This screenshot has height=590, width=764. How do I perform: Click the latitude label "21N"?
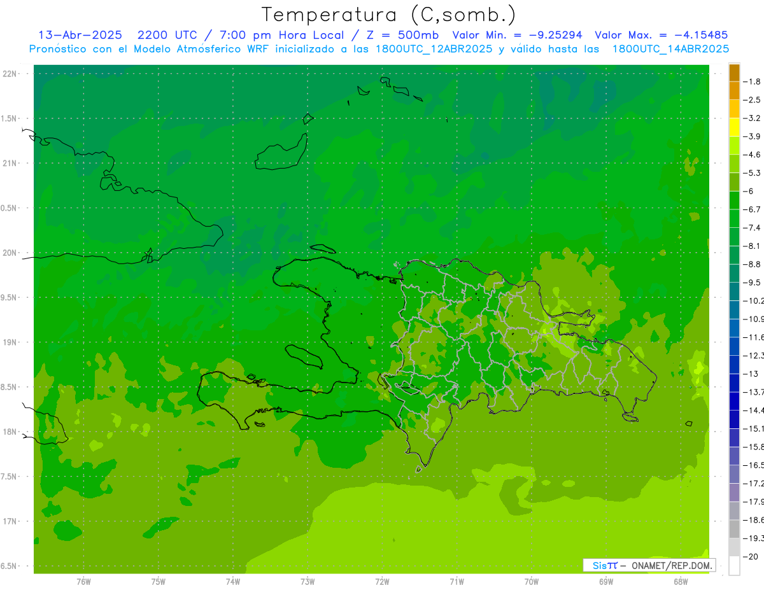click(x=11, y=164)
